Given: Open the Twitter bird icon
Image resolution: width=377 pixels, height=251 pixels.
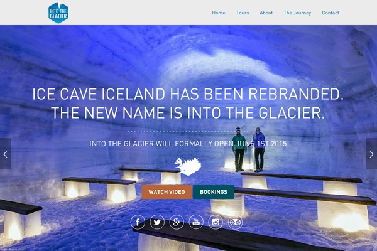Looking at the screenshot, I should pyautogui.click(x=157, y=222).
